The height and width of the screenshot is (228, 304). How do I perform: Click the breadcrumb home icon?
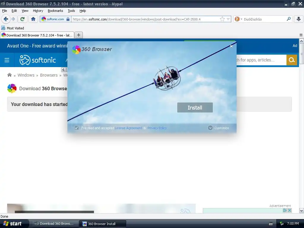tap(9, 75)
